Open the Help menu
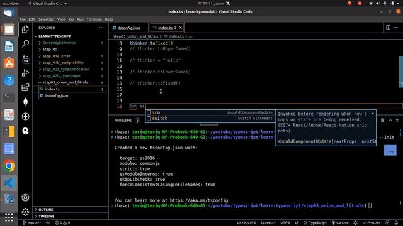The height and width of the screenshot is (226, 403). [x=109, y=19]
